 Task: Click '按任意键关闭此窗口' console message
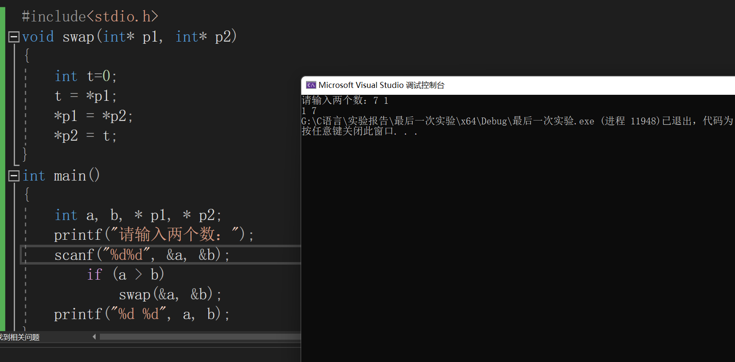[360, 131]
